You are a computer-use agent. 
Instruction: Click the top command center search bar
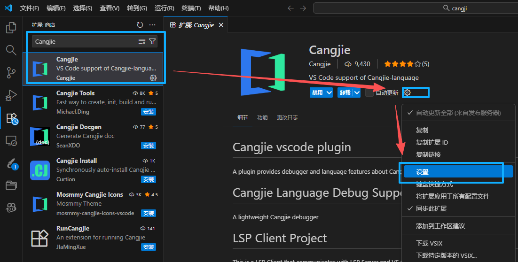coord(416,8)
